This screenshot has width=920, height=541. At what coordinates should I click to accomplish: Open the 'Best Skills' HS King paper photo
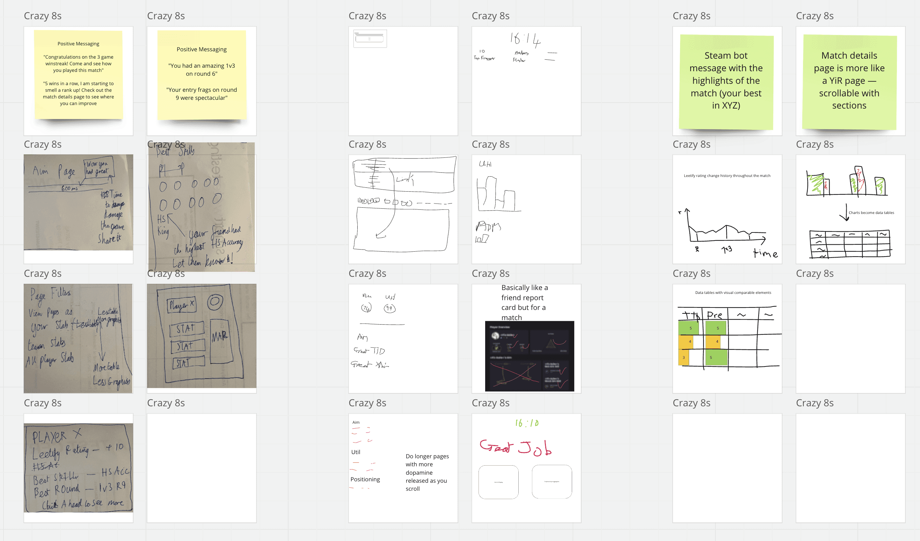tap(202, 207)
